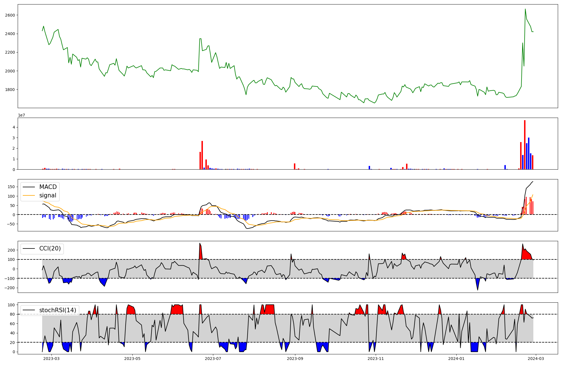Click the 2024-03 x-axis date label
The height and width of the screenshot is (365, 562).
(x=536, y=359)
